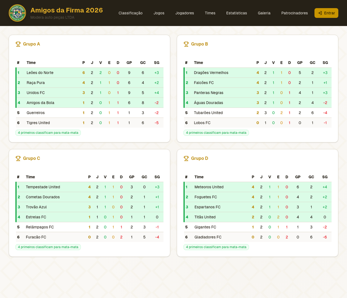Click Grupo A mata-mata qualification badge
347x298 pixels.
[48, 133]
